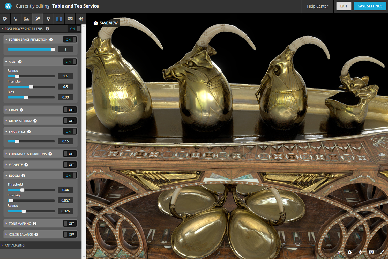
Task: Select the Post Processing magic wand tab
Action: point(38,19)
